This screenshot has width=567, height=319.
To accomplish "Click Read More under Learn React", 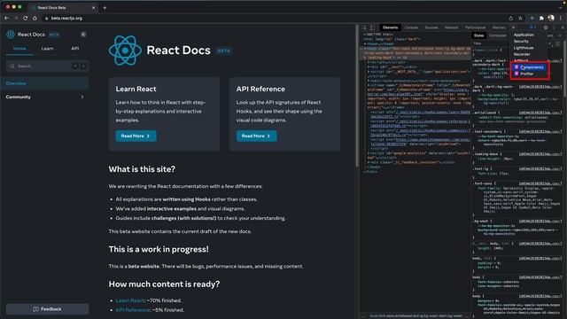I will [x=136, y=136].
